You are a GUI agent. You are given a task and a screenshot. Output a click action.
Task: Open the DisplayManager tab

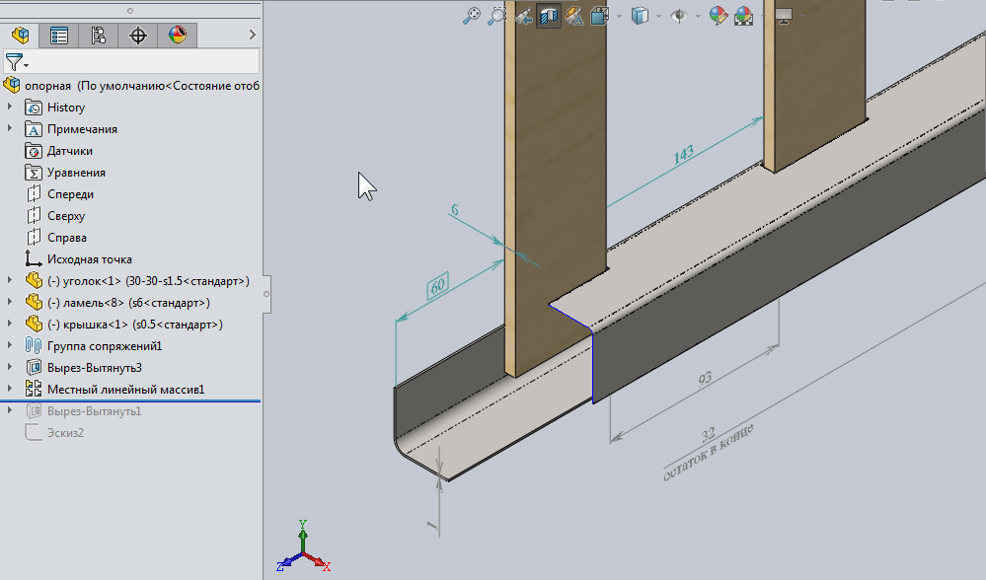point(178,36)
